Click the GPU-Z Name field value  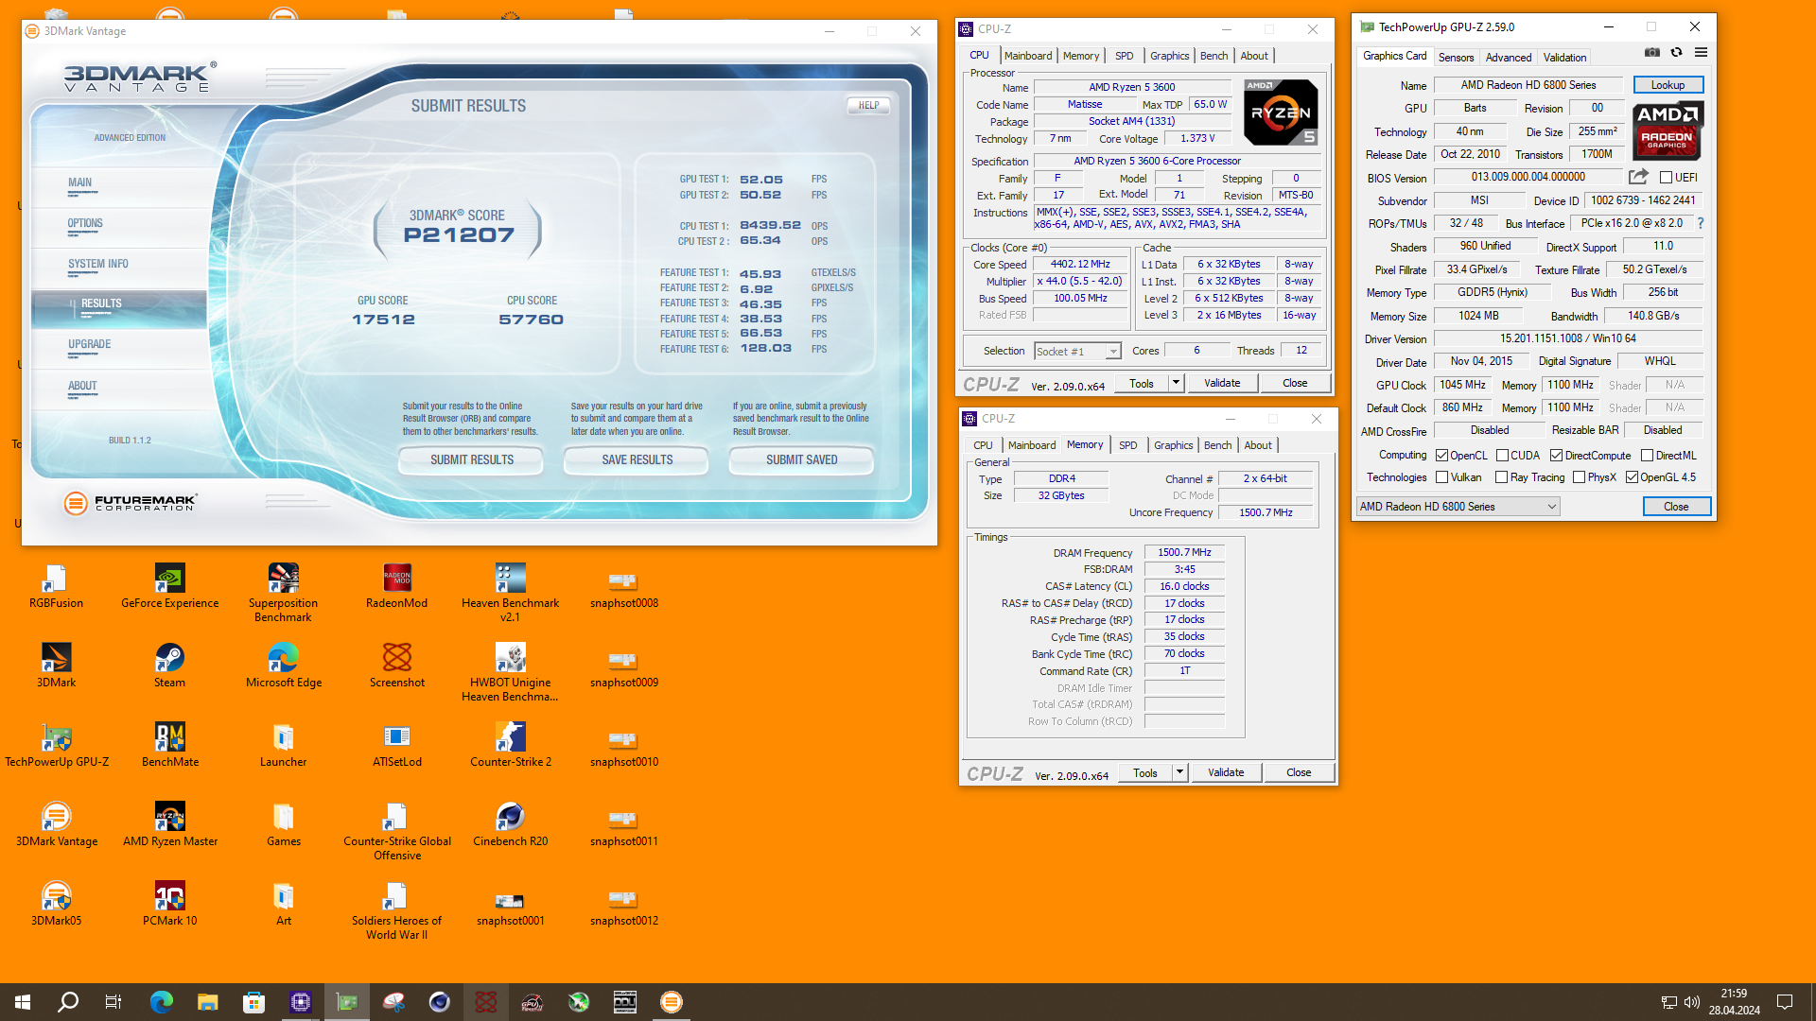pos(1528,85)
